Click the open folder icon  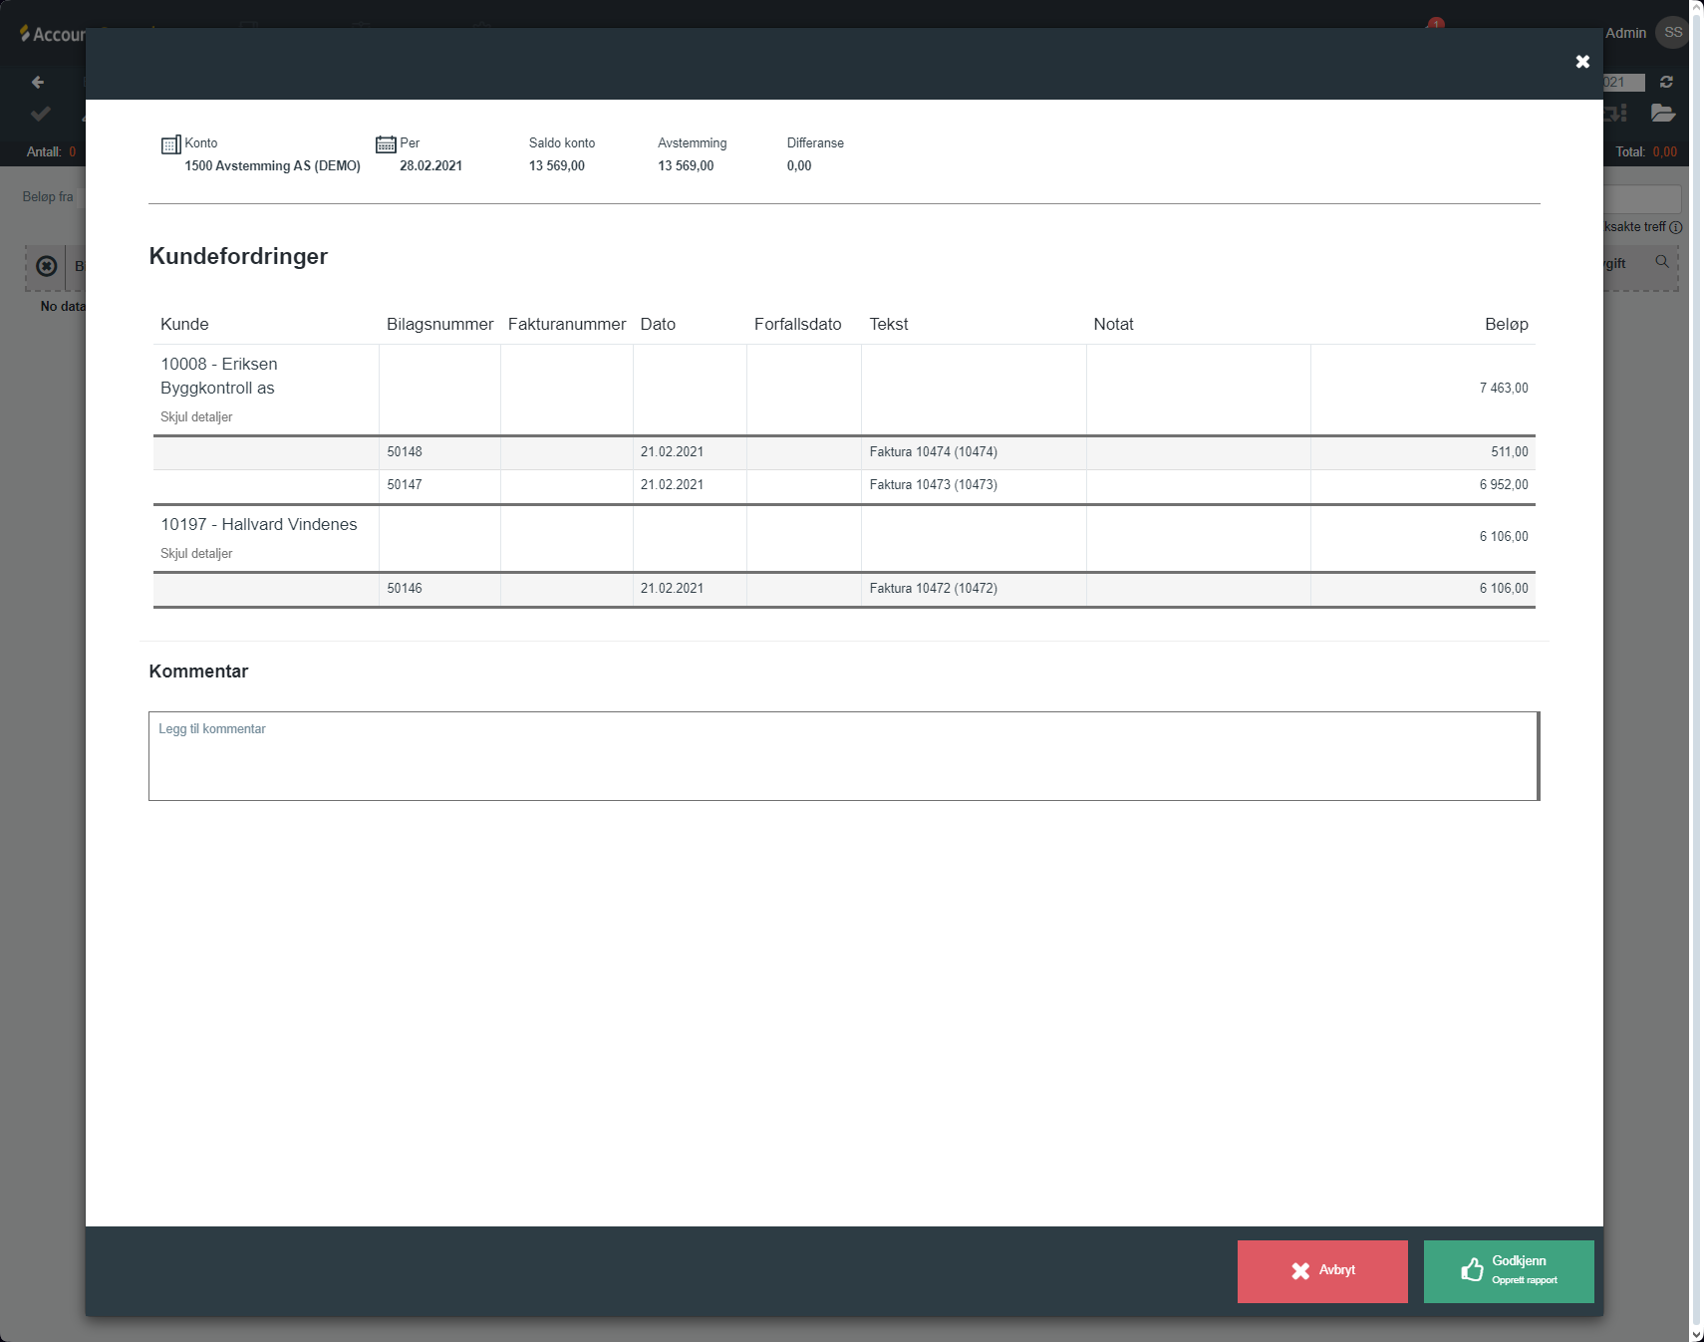click(x=1662, y=114)
